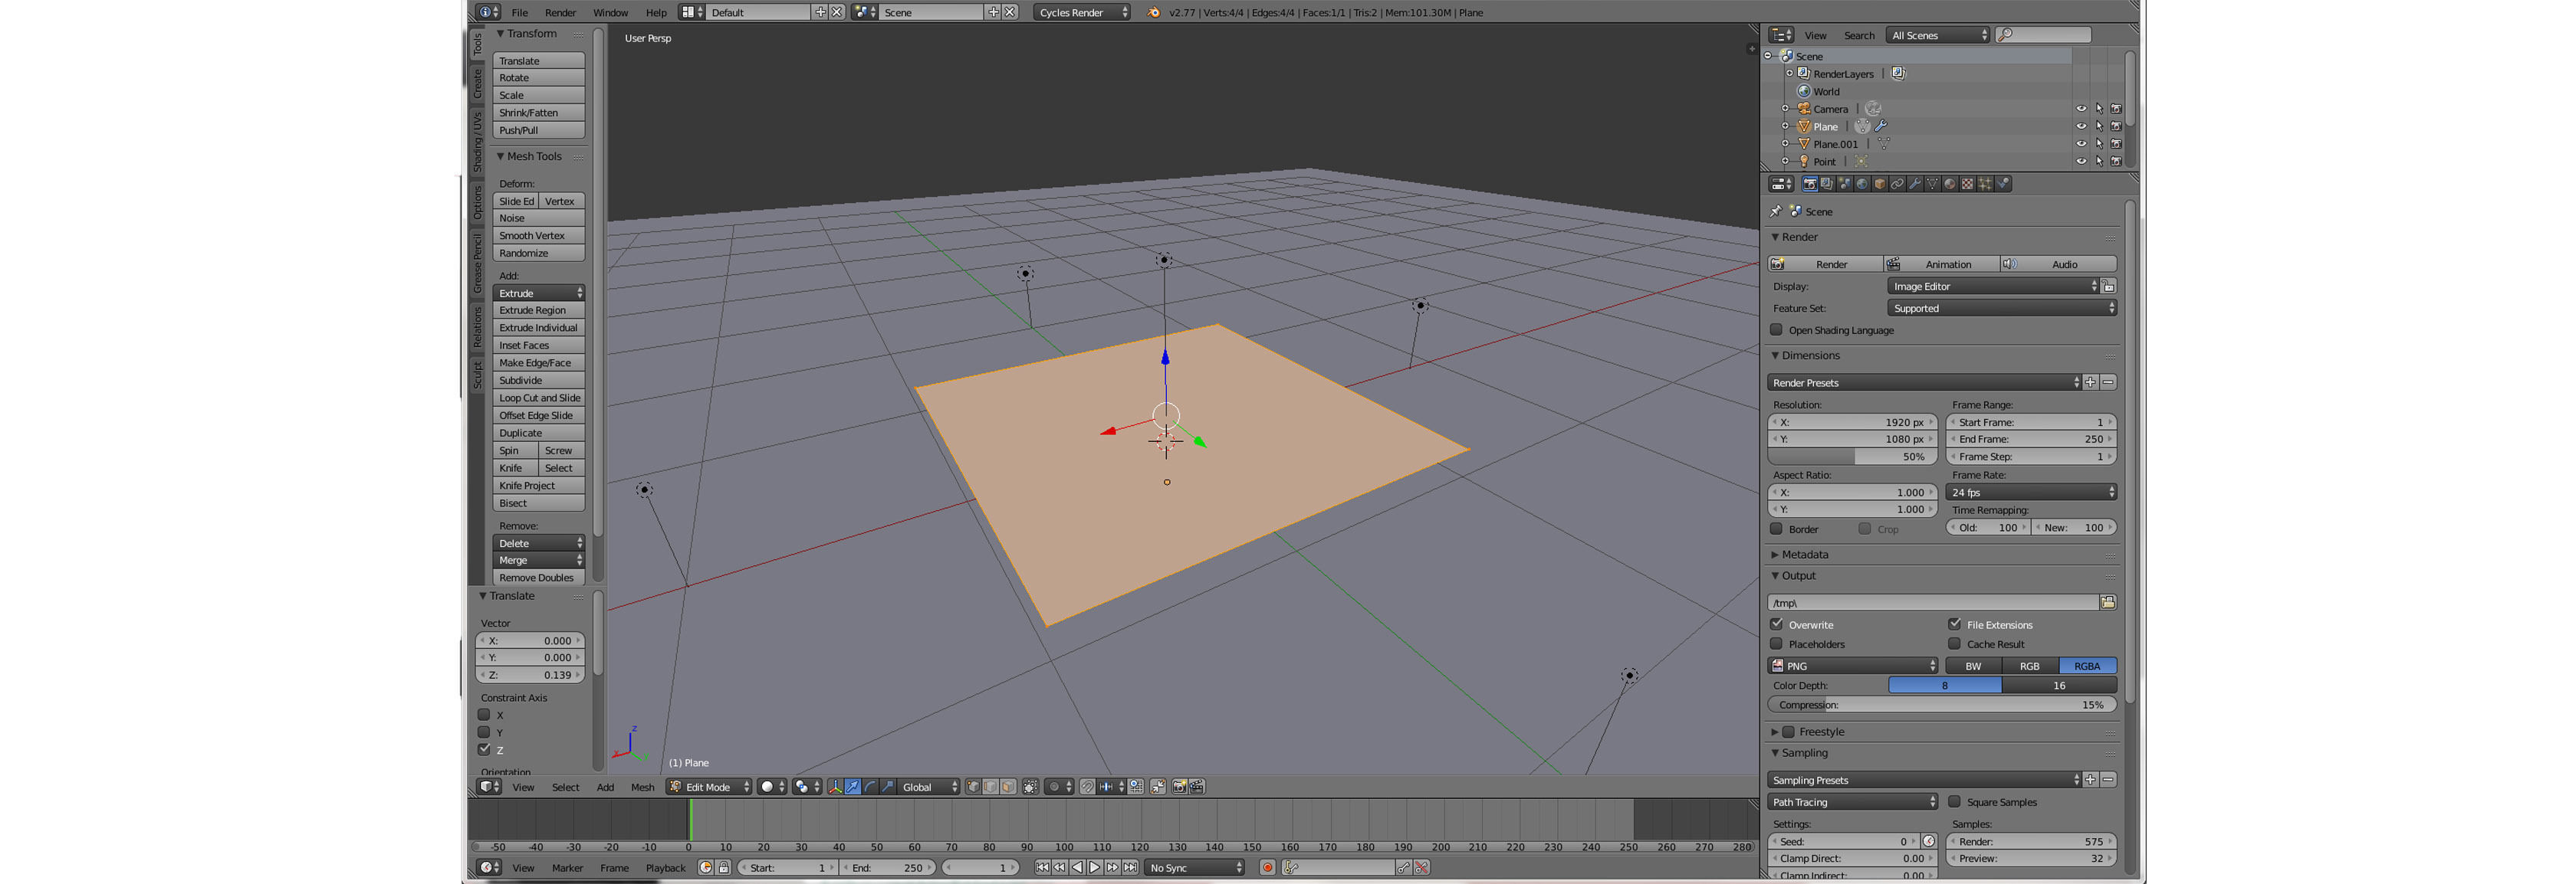
Task: Open the 24 fps frame rate dropdown
Action: pyautogui.click(x=2031, y=493)
